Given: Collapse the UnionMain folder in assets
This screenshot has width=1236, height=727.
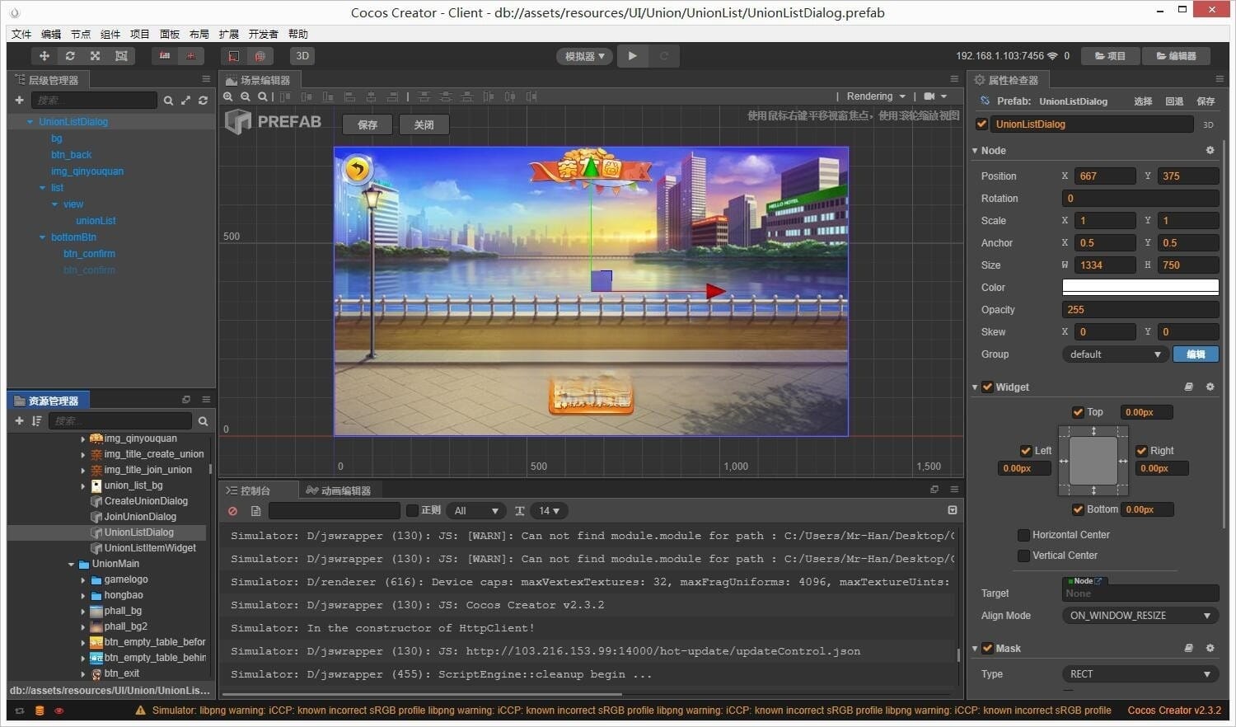Looking at the screenshot, I should coord(71,565).
